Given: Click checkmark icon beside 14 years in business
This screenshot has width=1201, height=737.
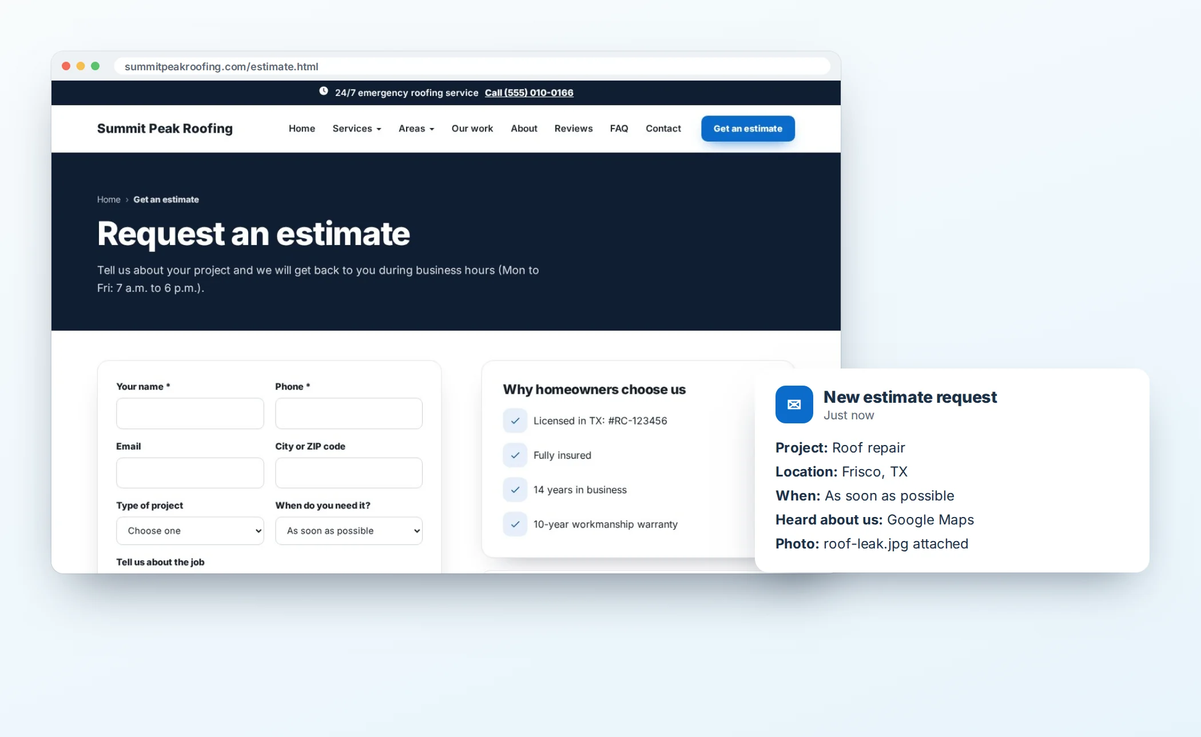Looking at the screenshot, I should (x=515, y=490).
